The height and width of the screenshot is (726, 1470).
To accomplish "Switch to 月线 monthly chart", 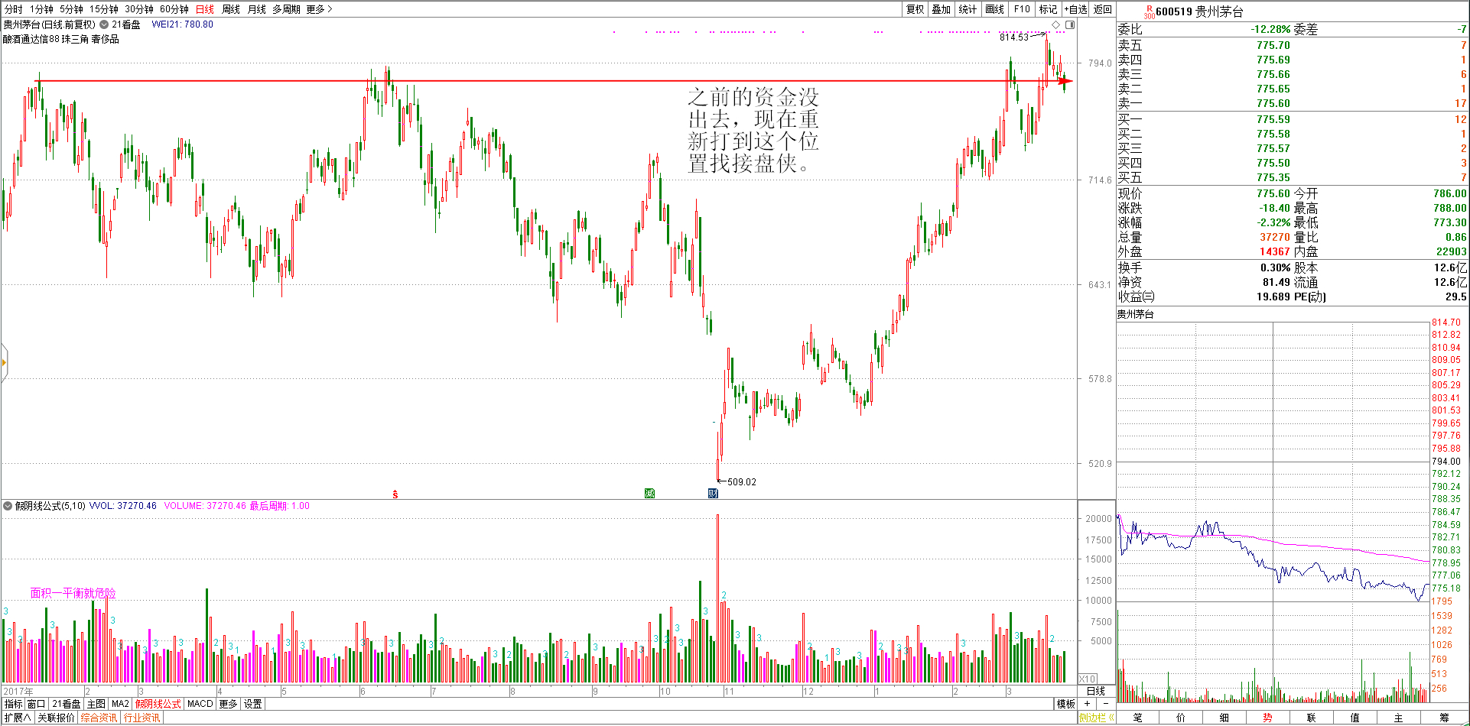I will click(x=257, y=9).
